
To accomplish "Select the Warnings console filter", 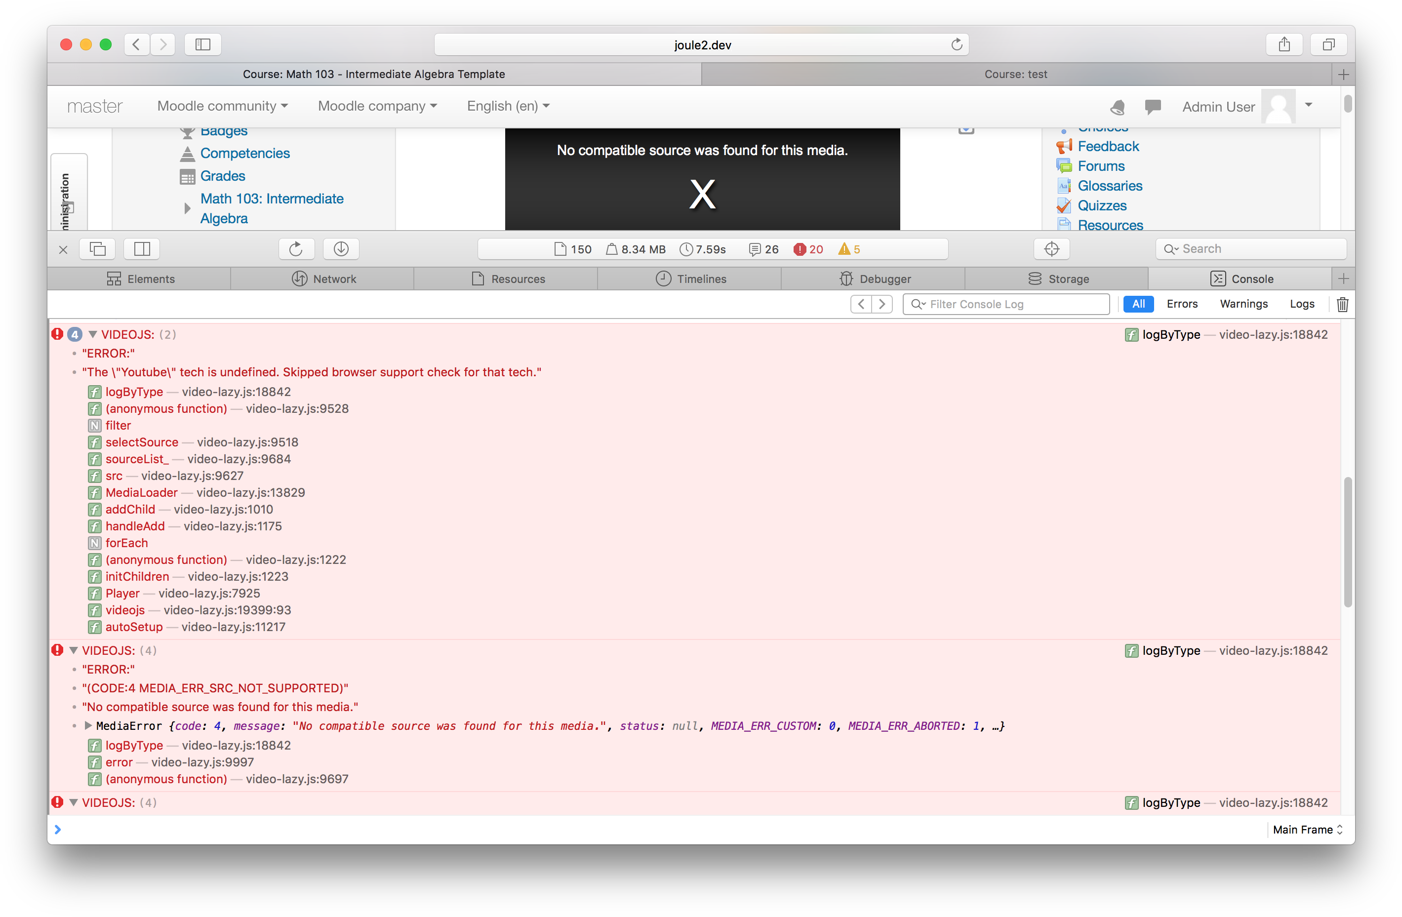I will pos(1243,304).
